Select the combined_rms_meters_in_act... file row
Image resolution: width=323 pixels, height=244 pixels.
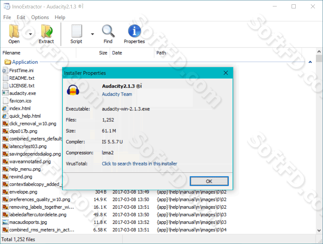pyautogui.click(x=114, y=230)
